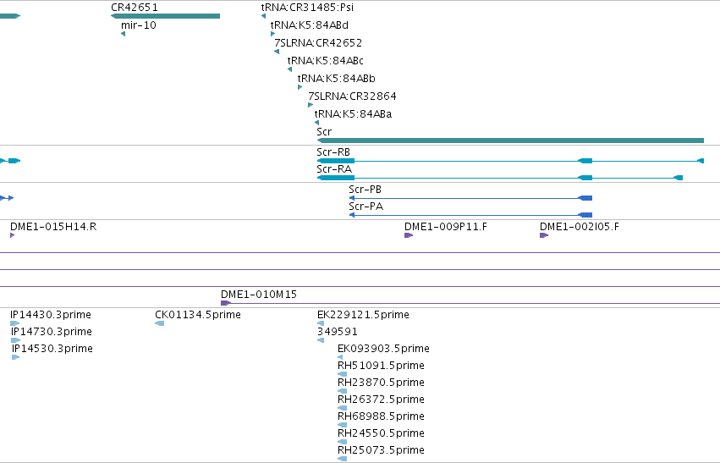The width and height of the screenshot is (720, 463).
Task: Select the IP14430.3prime EST glyph
Action: pyautogui.click(x=14, y=323)
